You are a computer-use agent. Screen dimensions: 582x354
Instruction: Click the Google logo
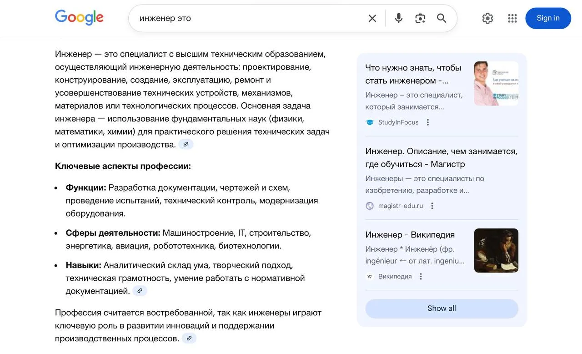(x=79, y=18)
